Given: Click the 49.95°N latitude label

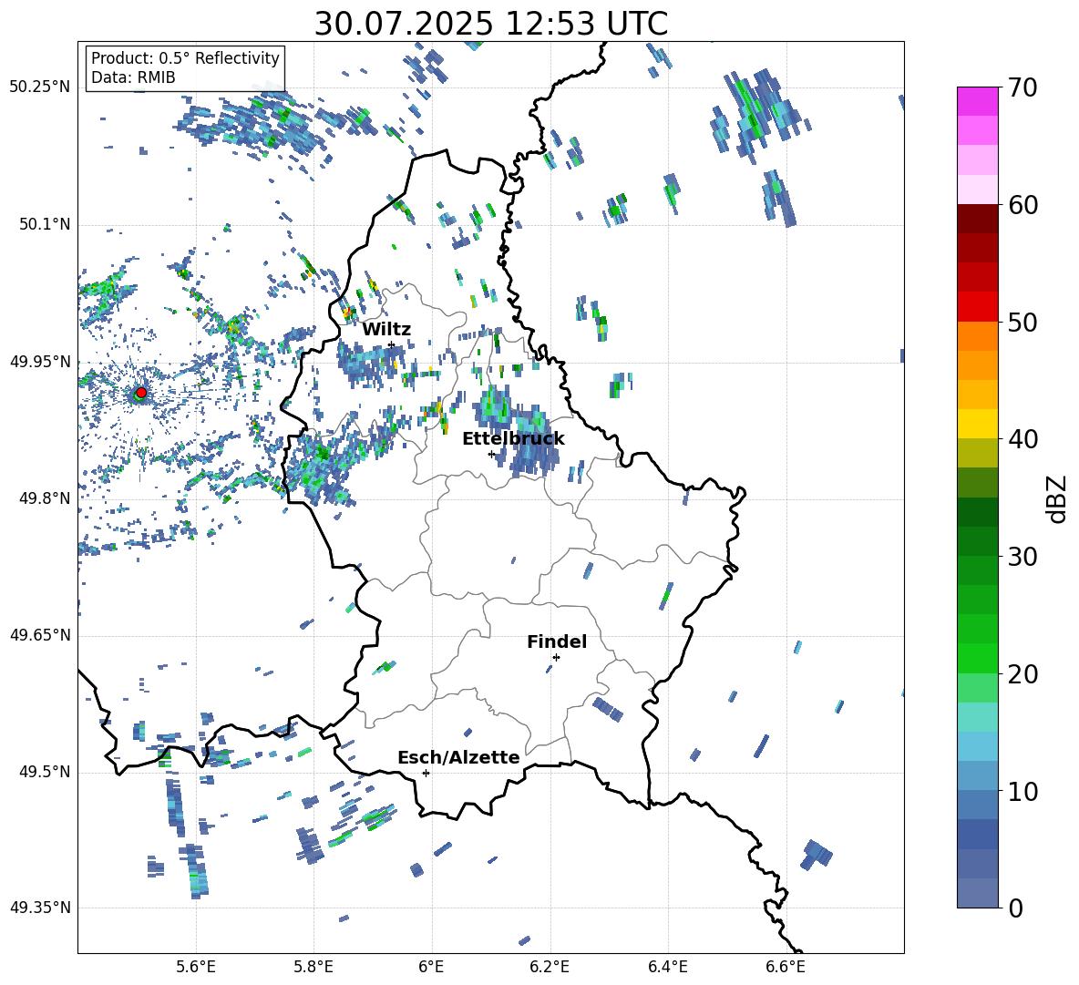Looking at the screenshot, I should click(x=40, y=361).
